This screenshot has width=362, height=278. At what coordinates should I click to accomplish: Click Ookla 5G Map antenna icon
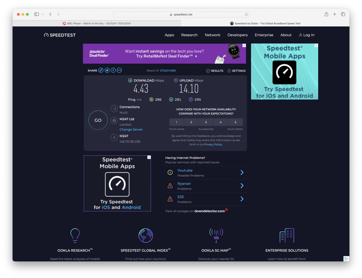click(x=216, y=235)
